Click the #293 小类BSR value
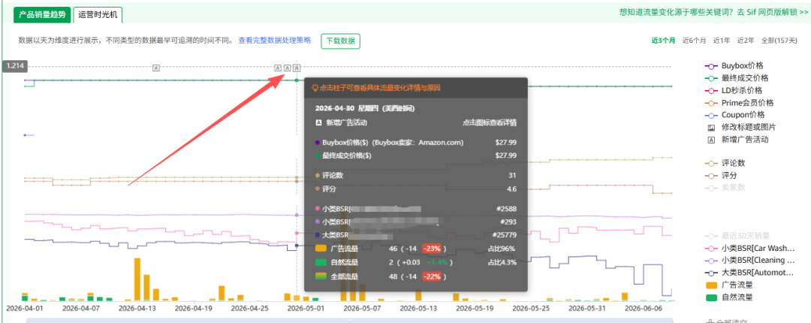 pyautogui.click(x=508, y=222)
